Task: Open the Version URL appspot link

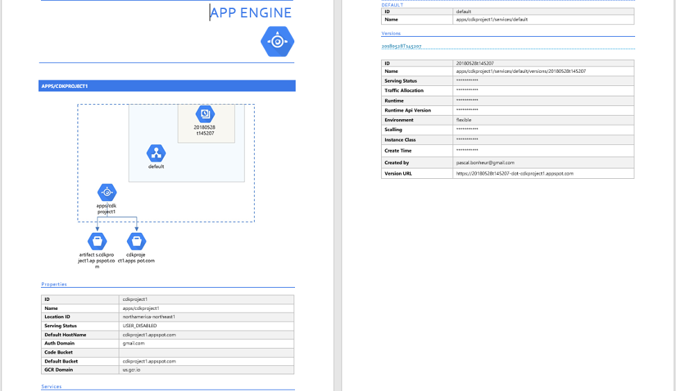Action: [x=515, y=173]
